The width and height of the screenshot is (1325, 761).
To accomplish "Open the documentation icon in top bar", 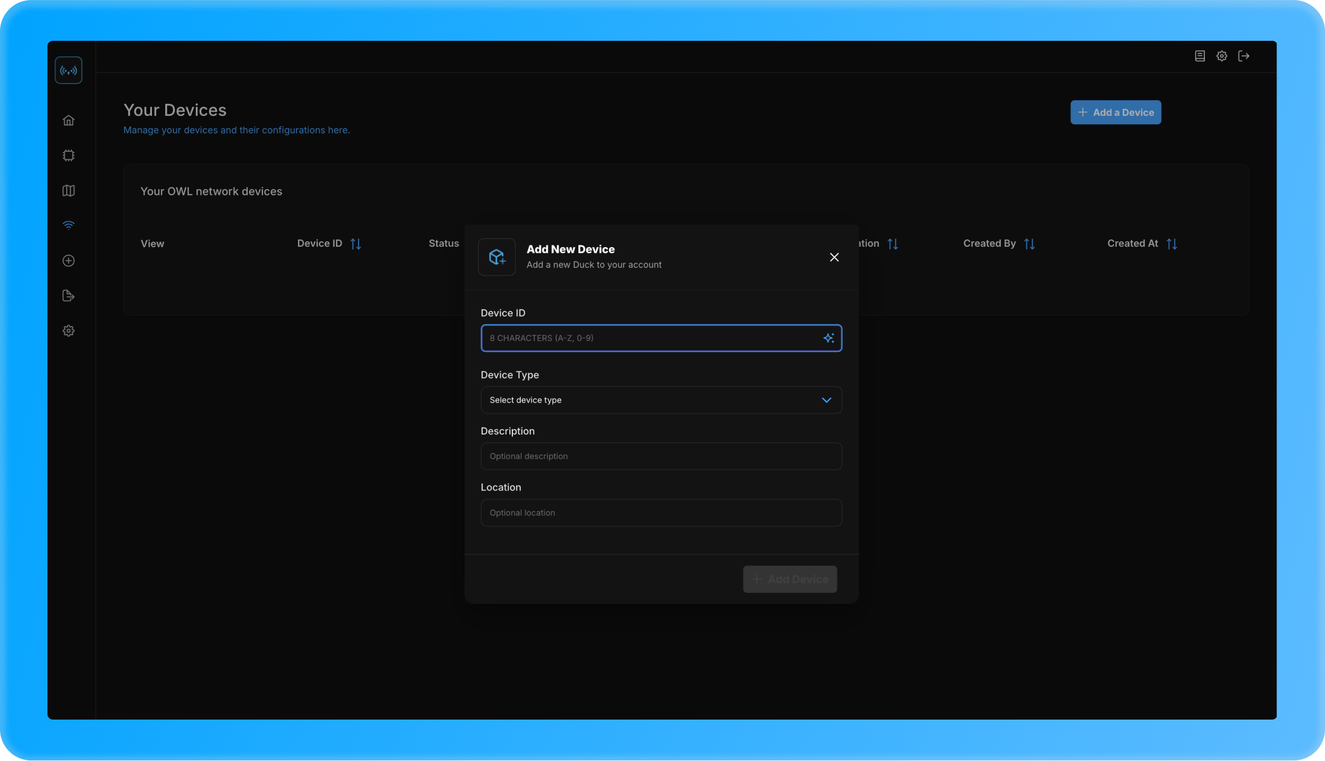I will (1199, 56).
